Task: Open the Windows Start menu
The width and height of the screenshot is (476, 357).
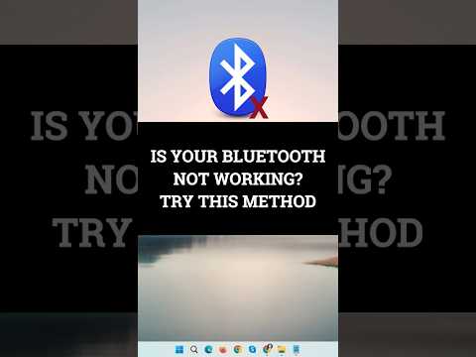Action: click(x=179, y=349)
